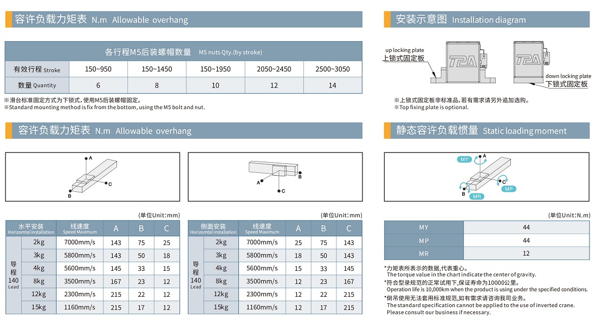The height and width of the screenshot is (320, 596).
Task: Select the 150~950 stroke column cell
Action: [99, 69]
